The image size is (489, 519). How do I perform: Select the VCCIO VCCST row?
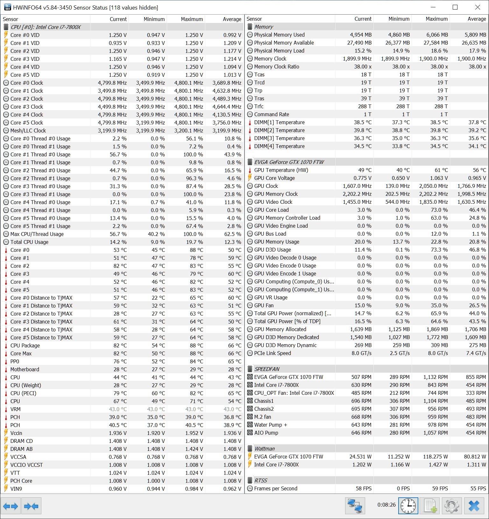point(122,465)
